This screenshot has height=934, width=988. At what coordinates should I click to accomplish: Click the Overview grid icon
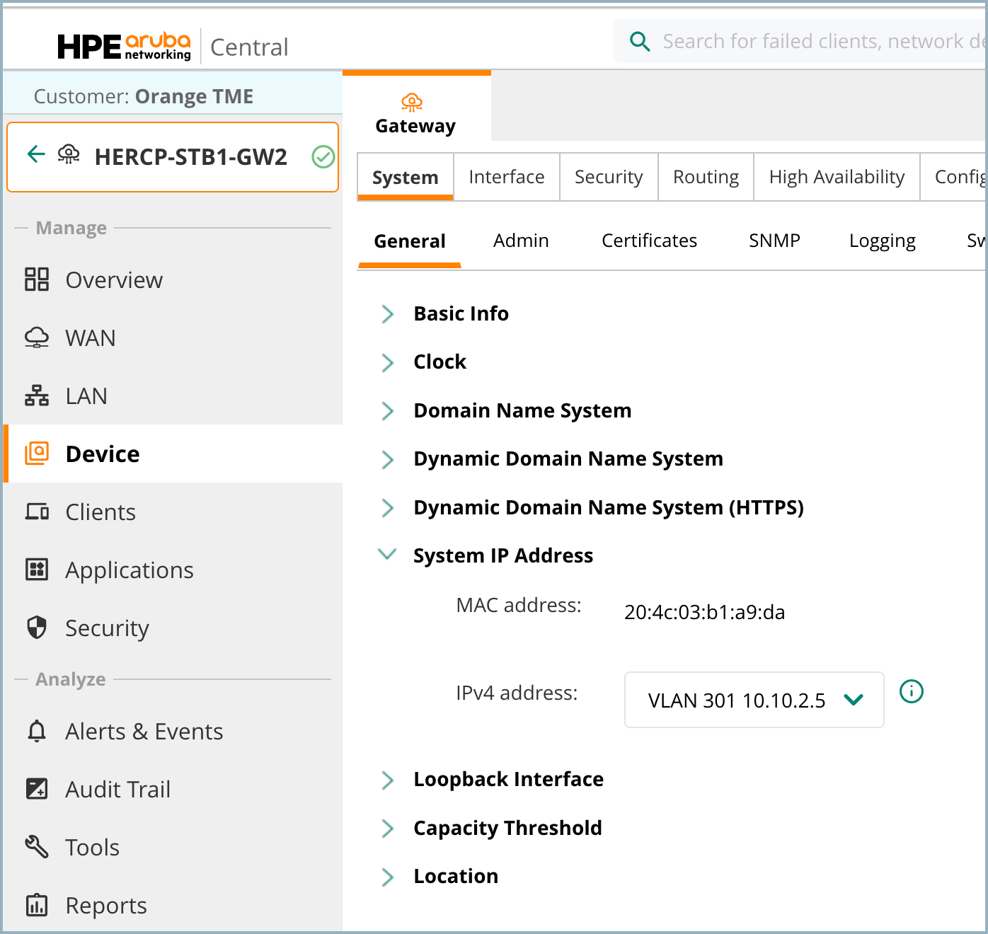click(x=37, y=279)
